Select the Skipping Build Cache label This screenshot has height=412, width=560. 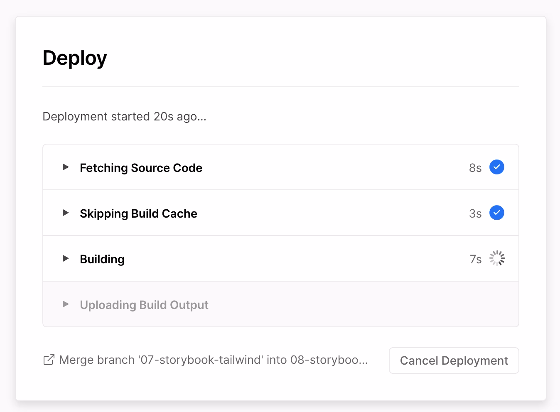click(138, 213)
